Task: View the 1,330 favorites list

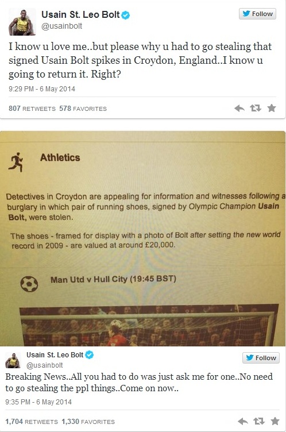Action: pyautogui.click(x=88, y=422)
